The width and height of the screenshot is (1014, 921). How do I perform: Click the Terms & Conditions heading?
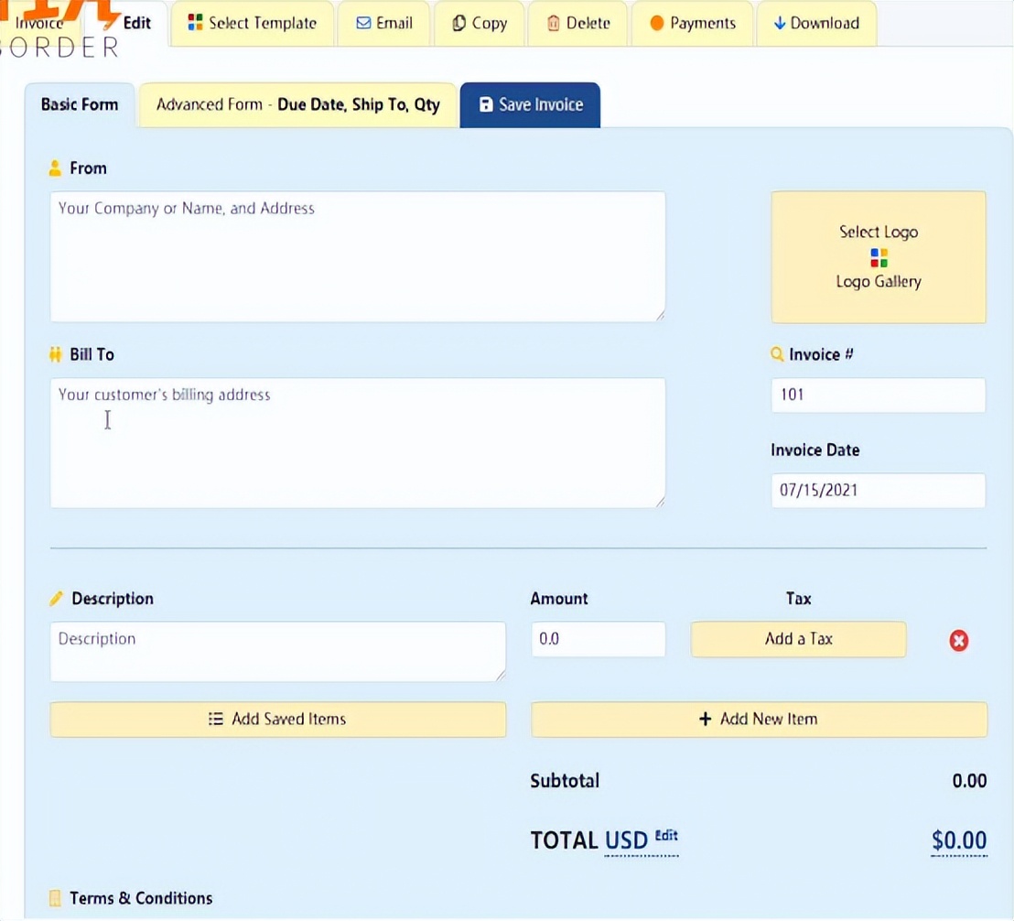click(x=141, y=898)
